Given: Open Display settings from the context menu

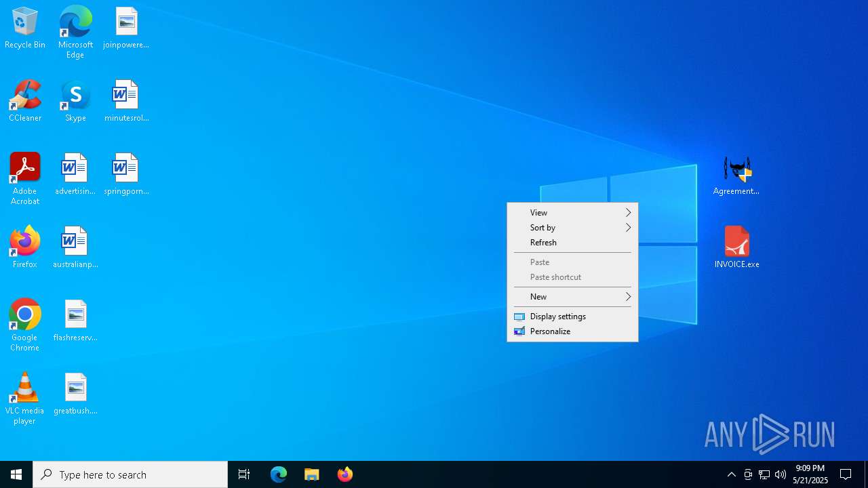Looking at the screenshot, I should (572, 317).
